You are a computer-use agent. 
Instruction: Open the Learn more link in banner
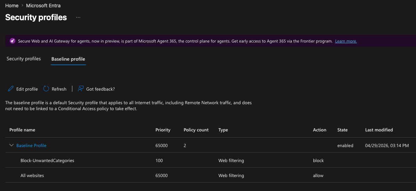pyautogui.click(x=346, y=41)
